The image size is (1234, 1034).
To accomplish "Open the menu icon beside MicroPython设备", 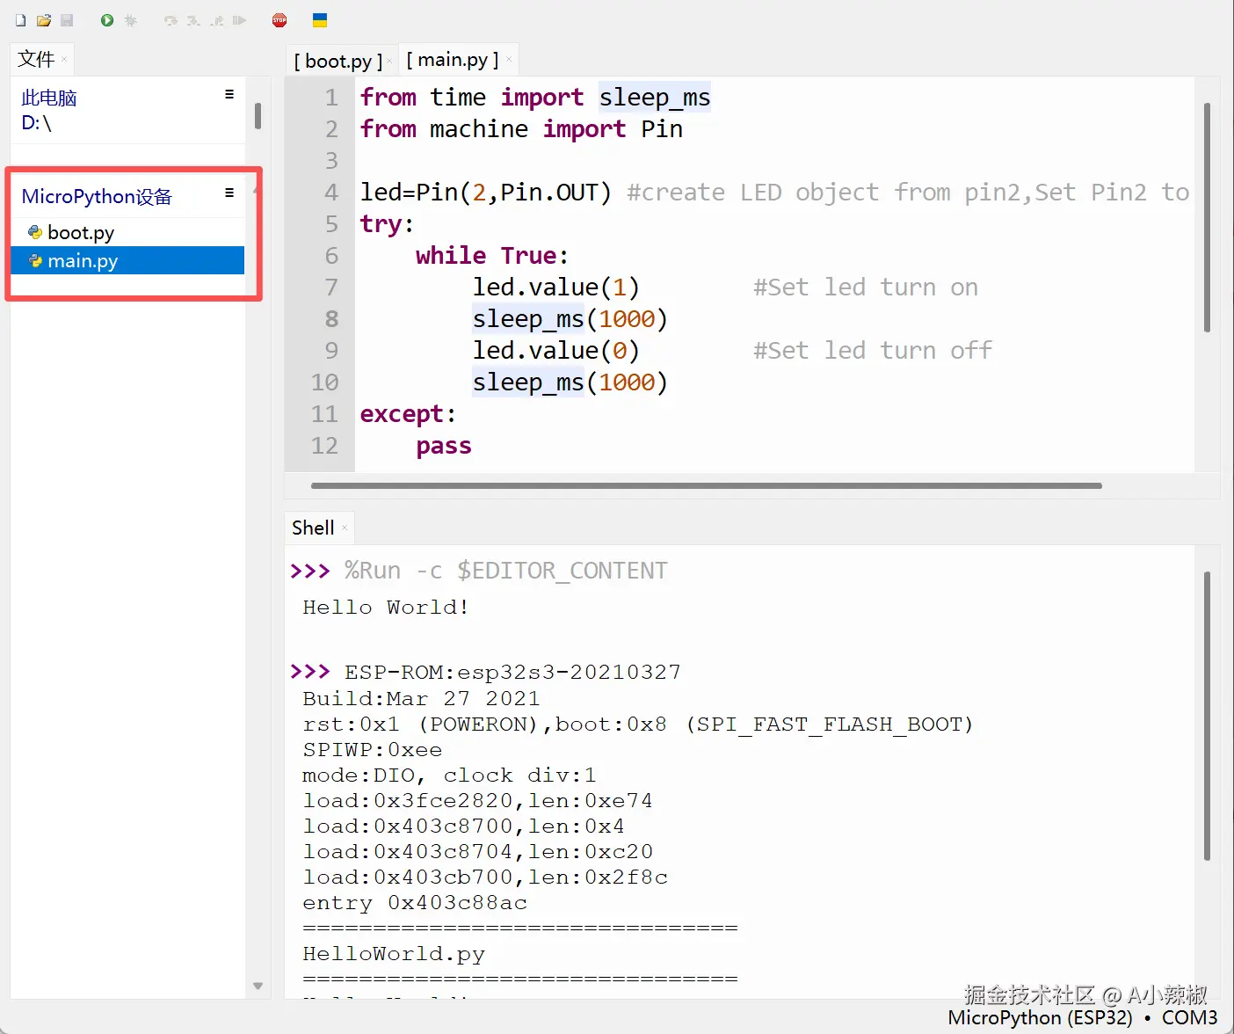I will coord(229,193).
